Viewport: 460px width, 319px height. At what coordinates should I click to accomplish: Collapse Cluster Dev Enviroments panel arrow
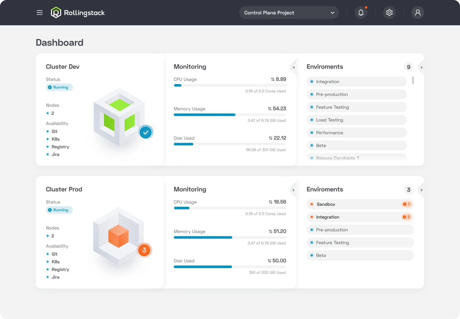[x=421, y=67]
